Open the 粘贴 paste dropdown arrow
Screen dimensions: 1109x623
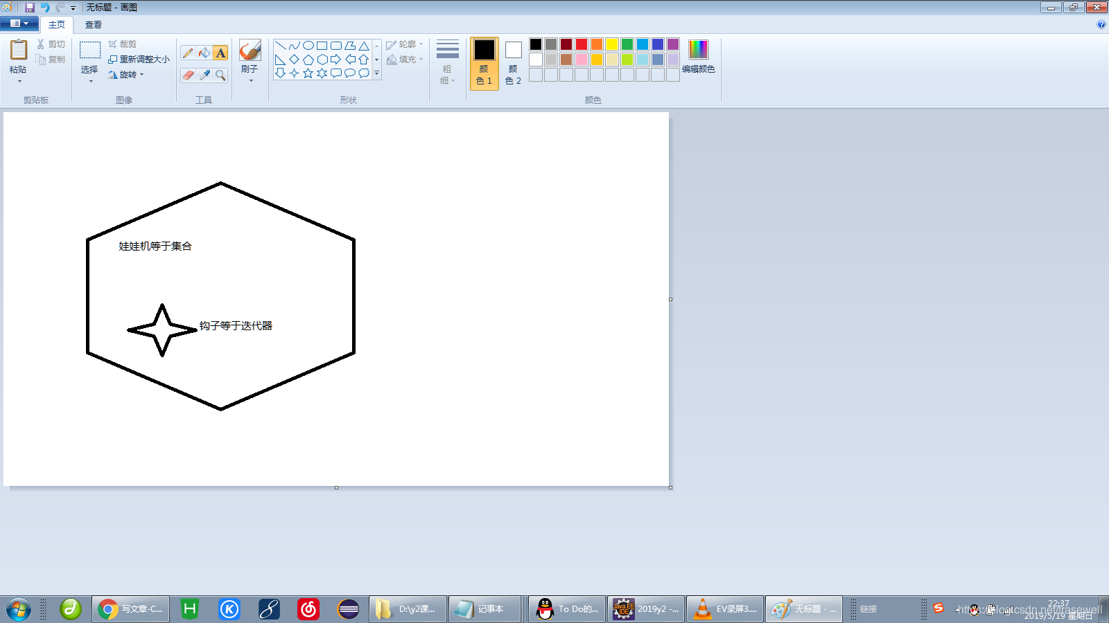(19, 81)
